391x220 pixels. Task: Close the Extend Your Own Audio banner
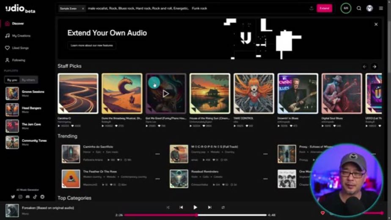point(376,24)
